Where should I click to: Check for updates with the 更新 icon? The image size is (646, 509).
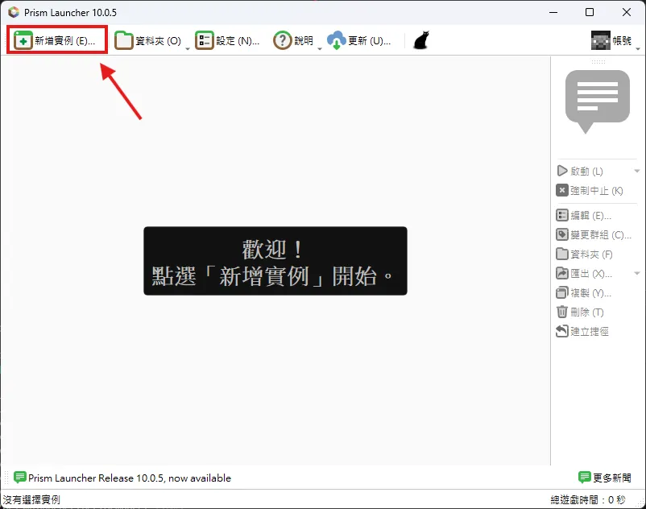click(337, 39)
